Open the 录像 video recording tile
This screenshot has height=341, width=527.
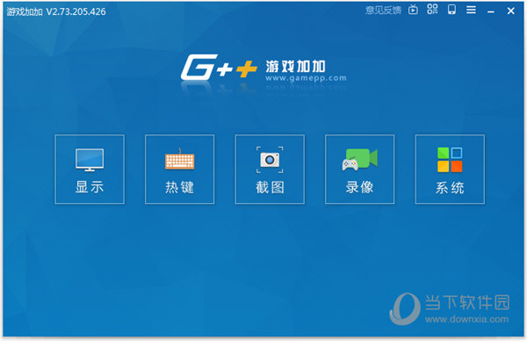tap(359, 169)
